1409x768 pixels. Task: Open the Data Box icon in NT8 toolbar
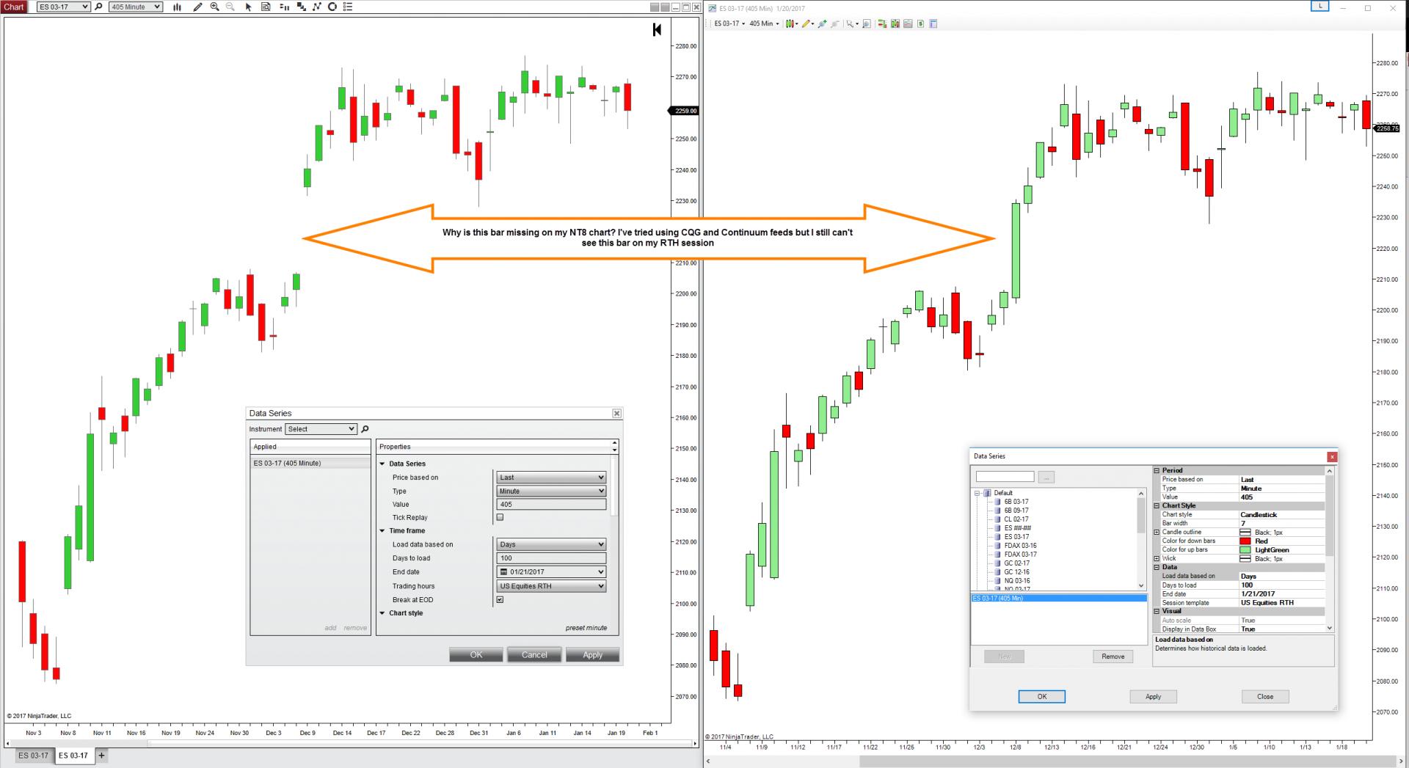tap(266, 7)
